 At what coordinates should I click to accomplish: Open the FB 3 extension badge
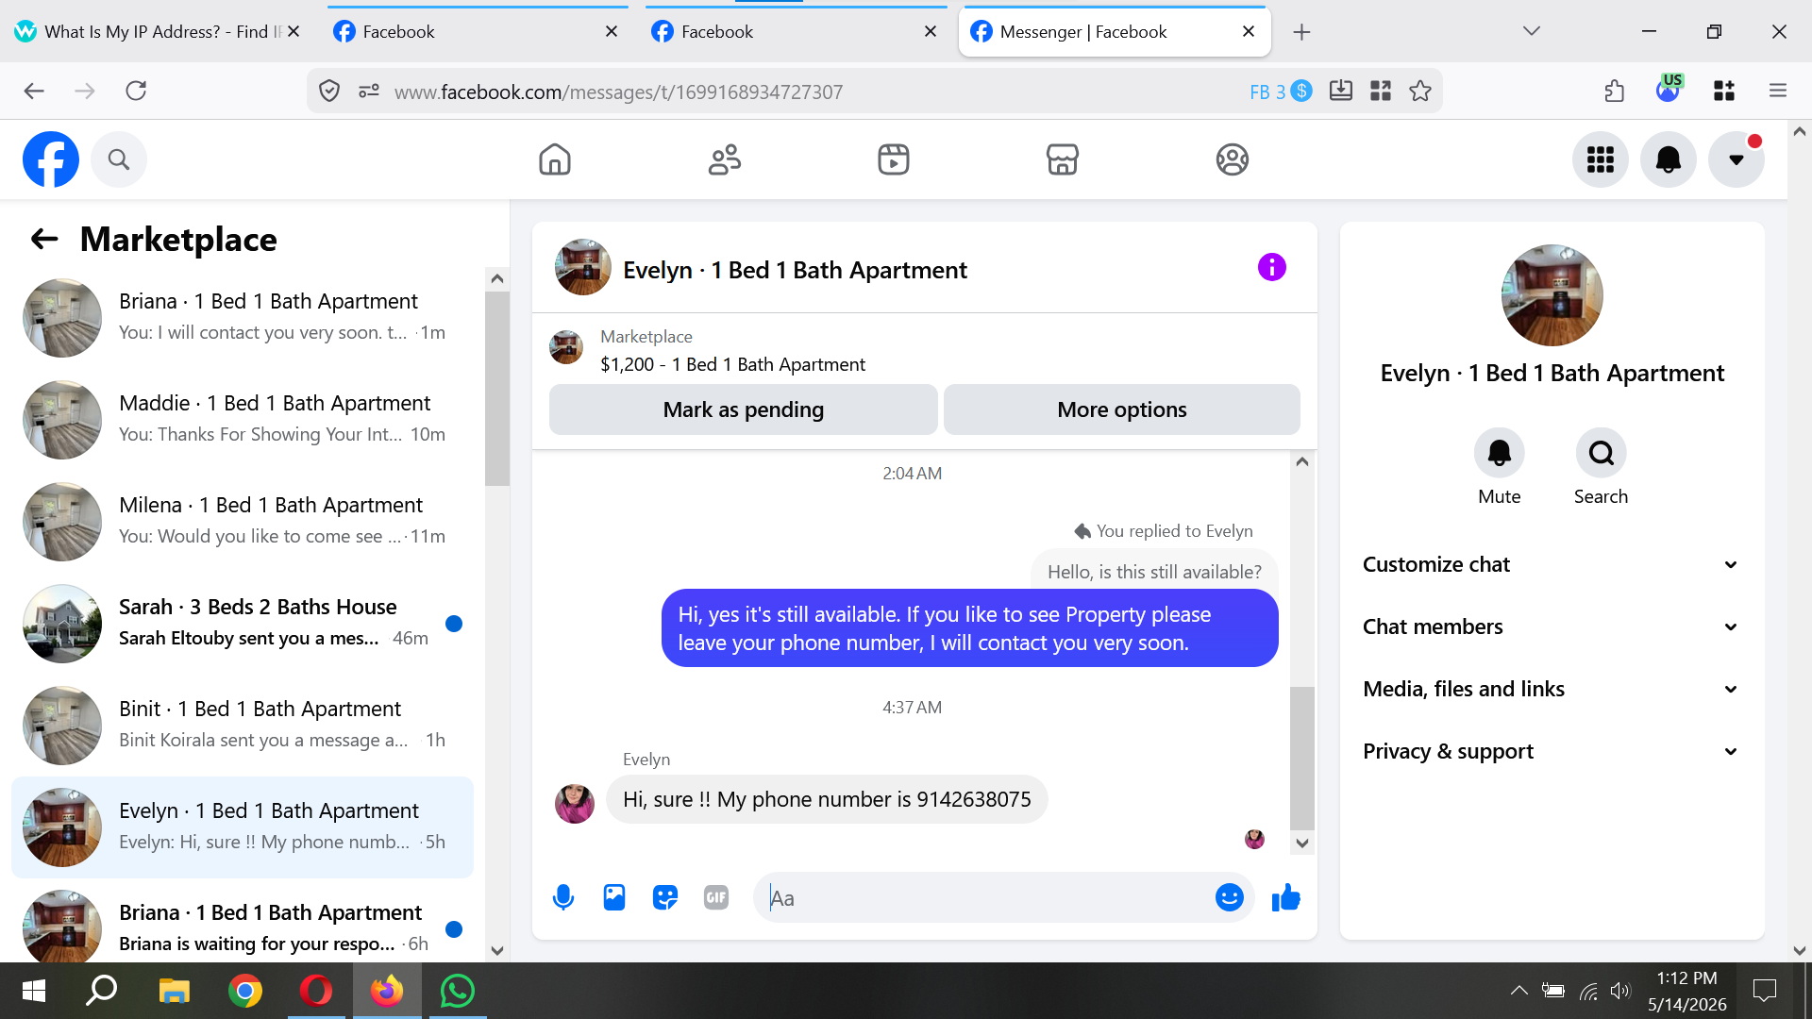(x=1281, y=91)
